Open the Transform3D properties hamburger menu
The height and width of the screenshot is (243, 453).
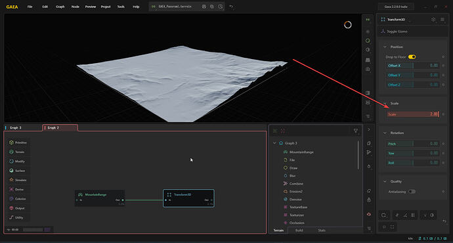pos(442,19)
